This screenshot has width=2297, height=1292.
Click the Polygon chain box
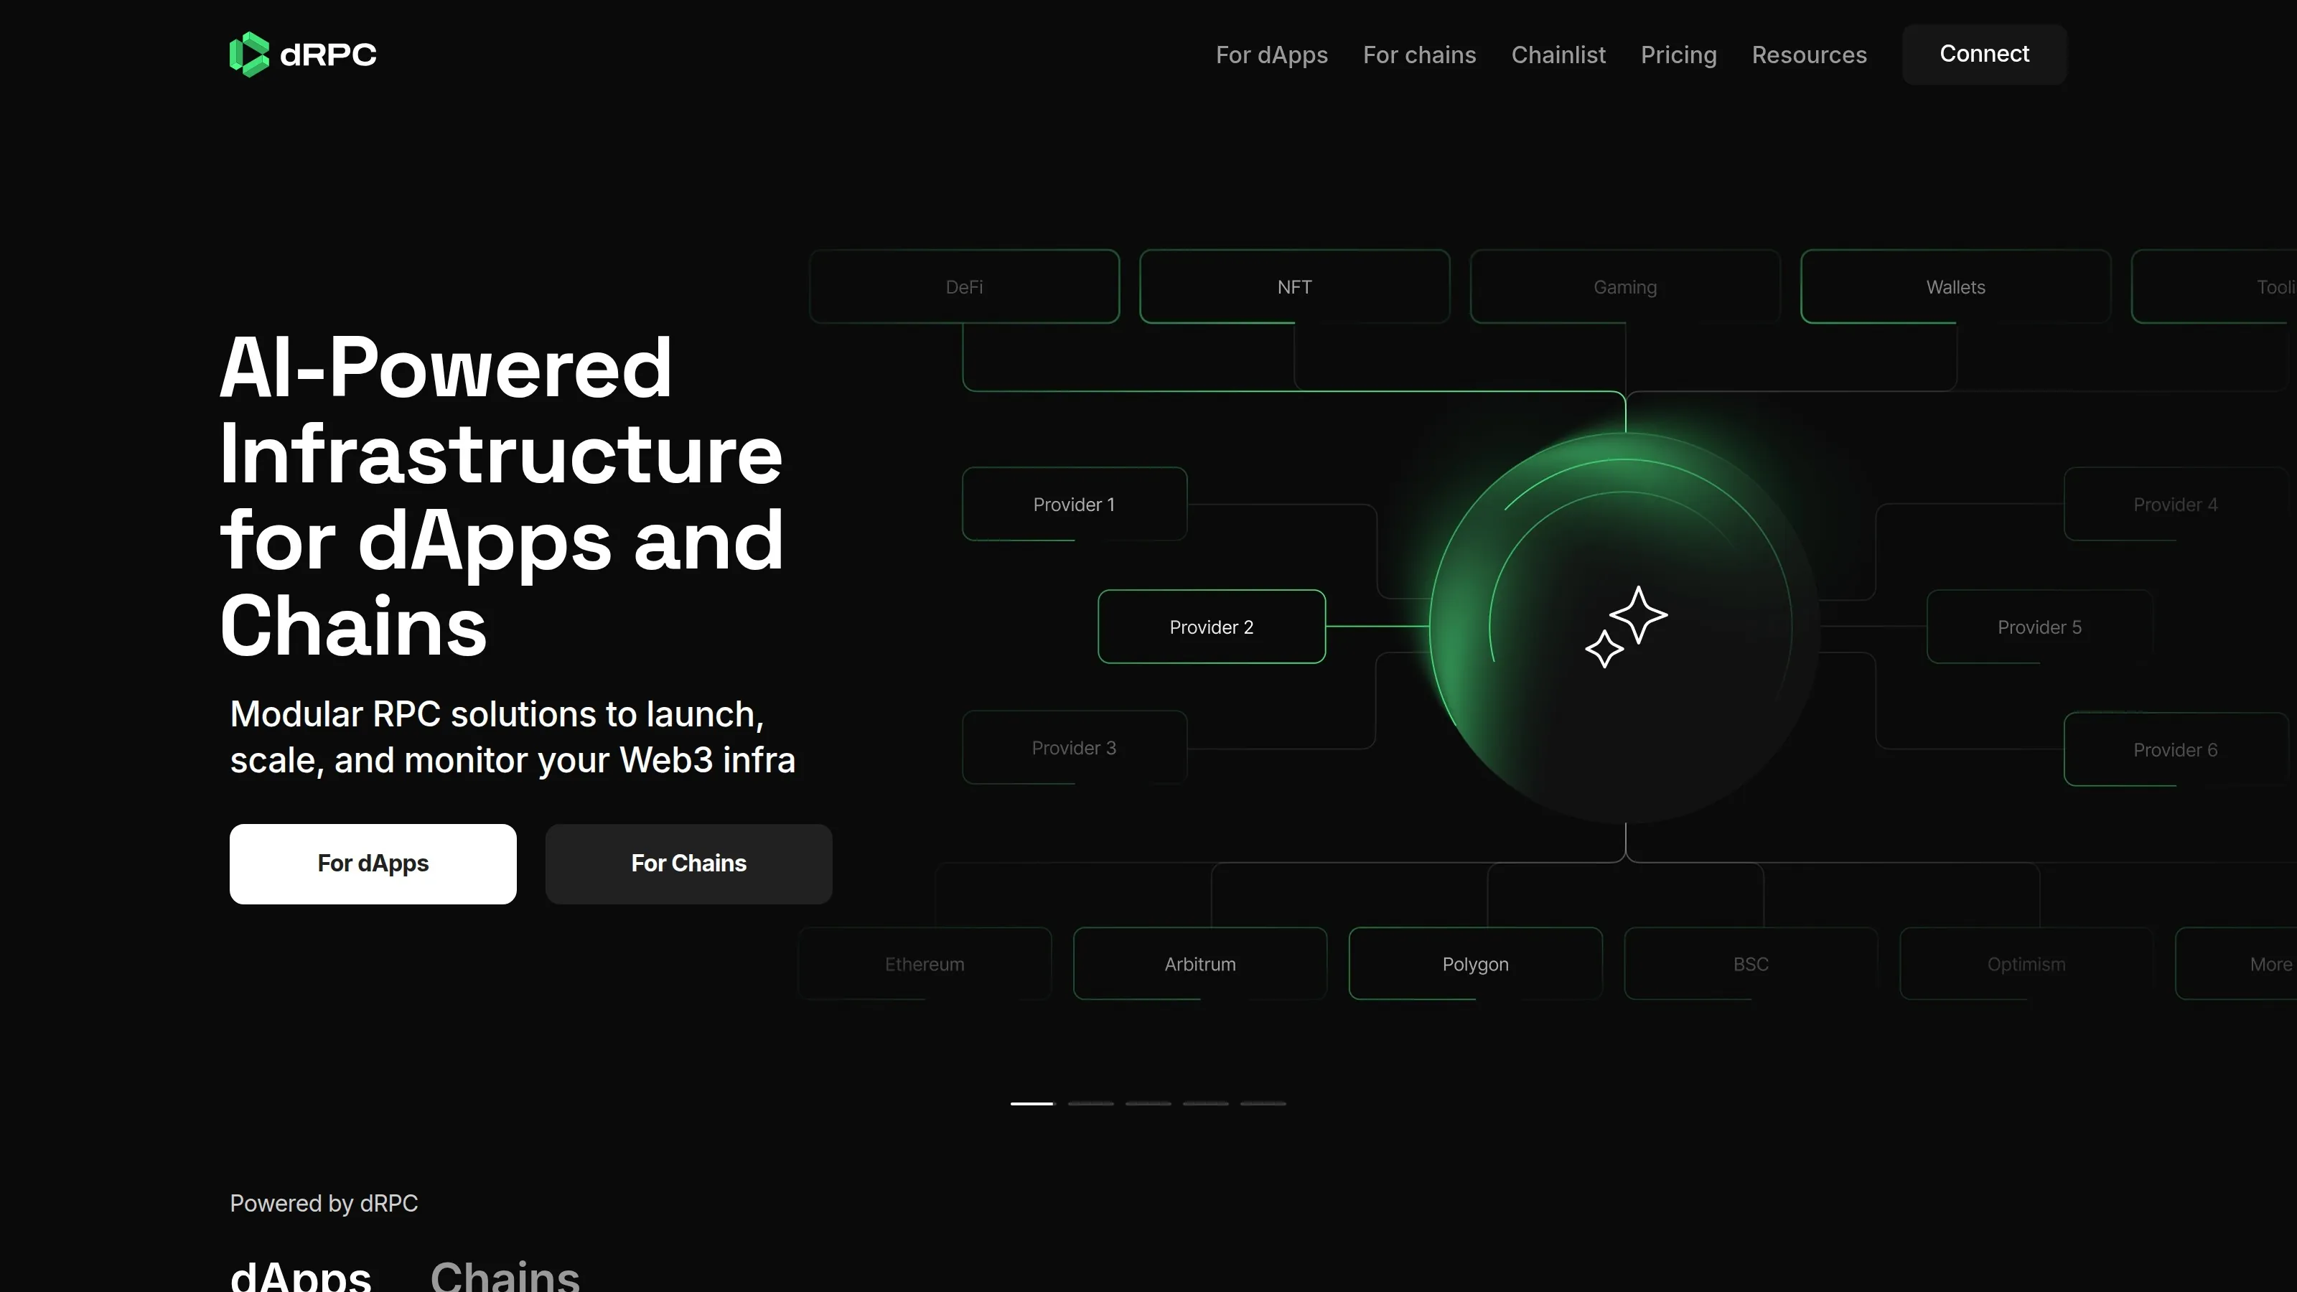(x=1476, y=964)
